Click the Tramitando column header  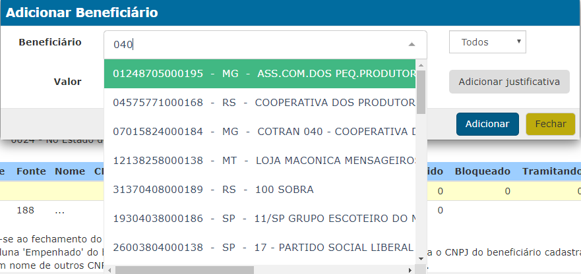click(x=551, y=171)
